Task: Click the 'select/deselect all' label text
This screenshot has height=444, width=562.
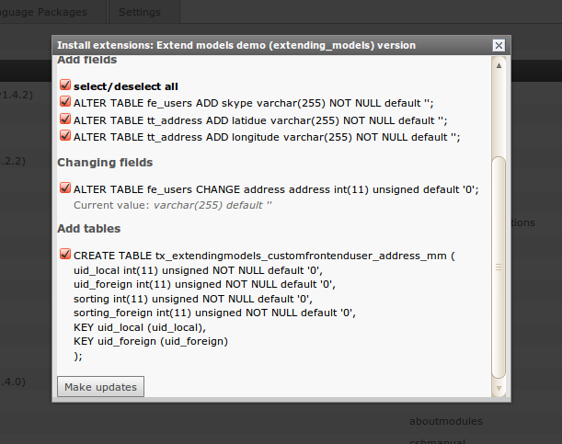Action: (x=126, y=85)
